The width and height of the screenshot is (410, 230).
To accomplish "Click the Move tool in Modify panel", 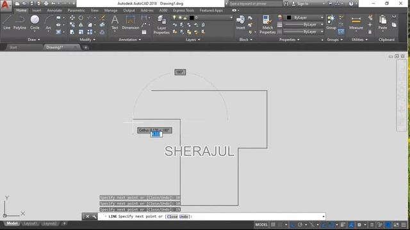I will (72, 18).
